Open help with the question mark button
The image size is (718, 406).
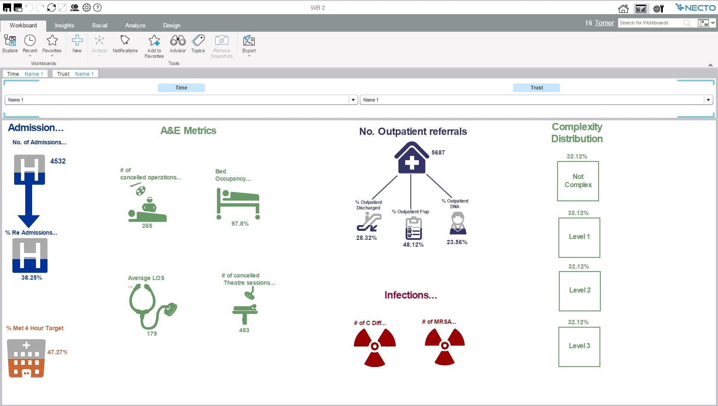[98, 7]
